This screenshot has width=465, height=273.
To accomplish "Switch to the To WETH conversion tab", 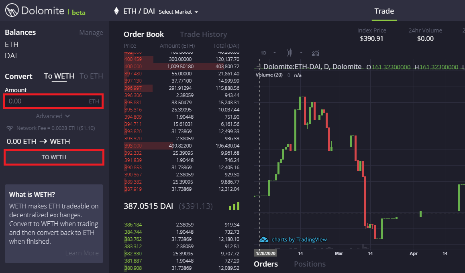I will click(59, 76).
